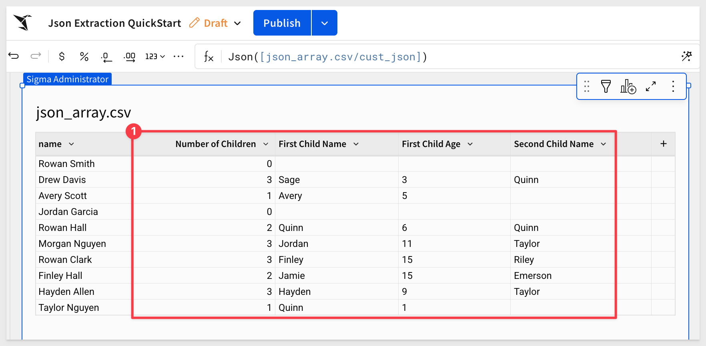Select the Rowan Hall cell
This screenshot has width=706, height=346.
pos(84,228)
